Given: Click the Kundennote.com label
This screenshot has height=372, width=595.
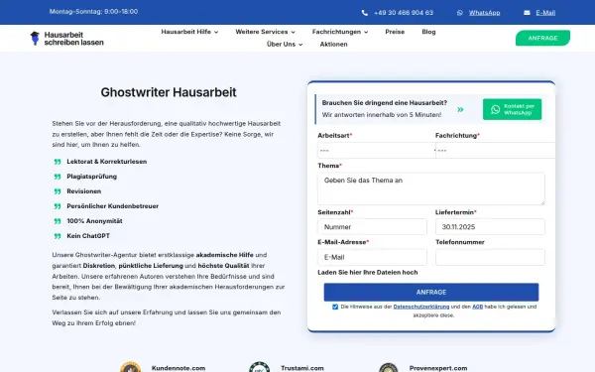Looking at the screenshot, I should pyautogui.click(x=178, y=368).
